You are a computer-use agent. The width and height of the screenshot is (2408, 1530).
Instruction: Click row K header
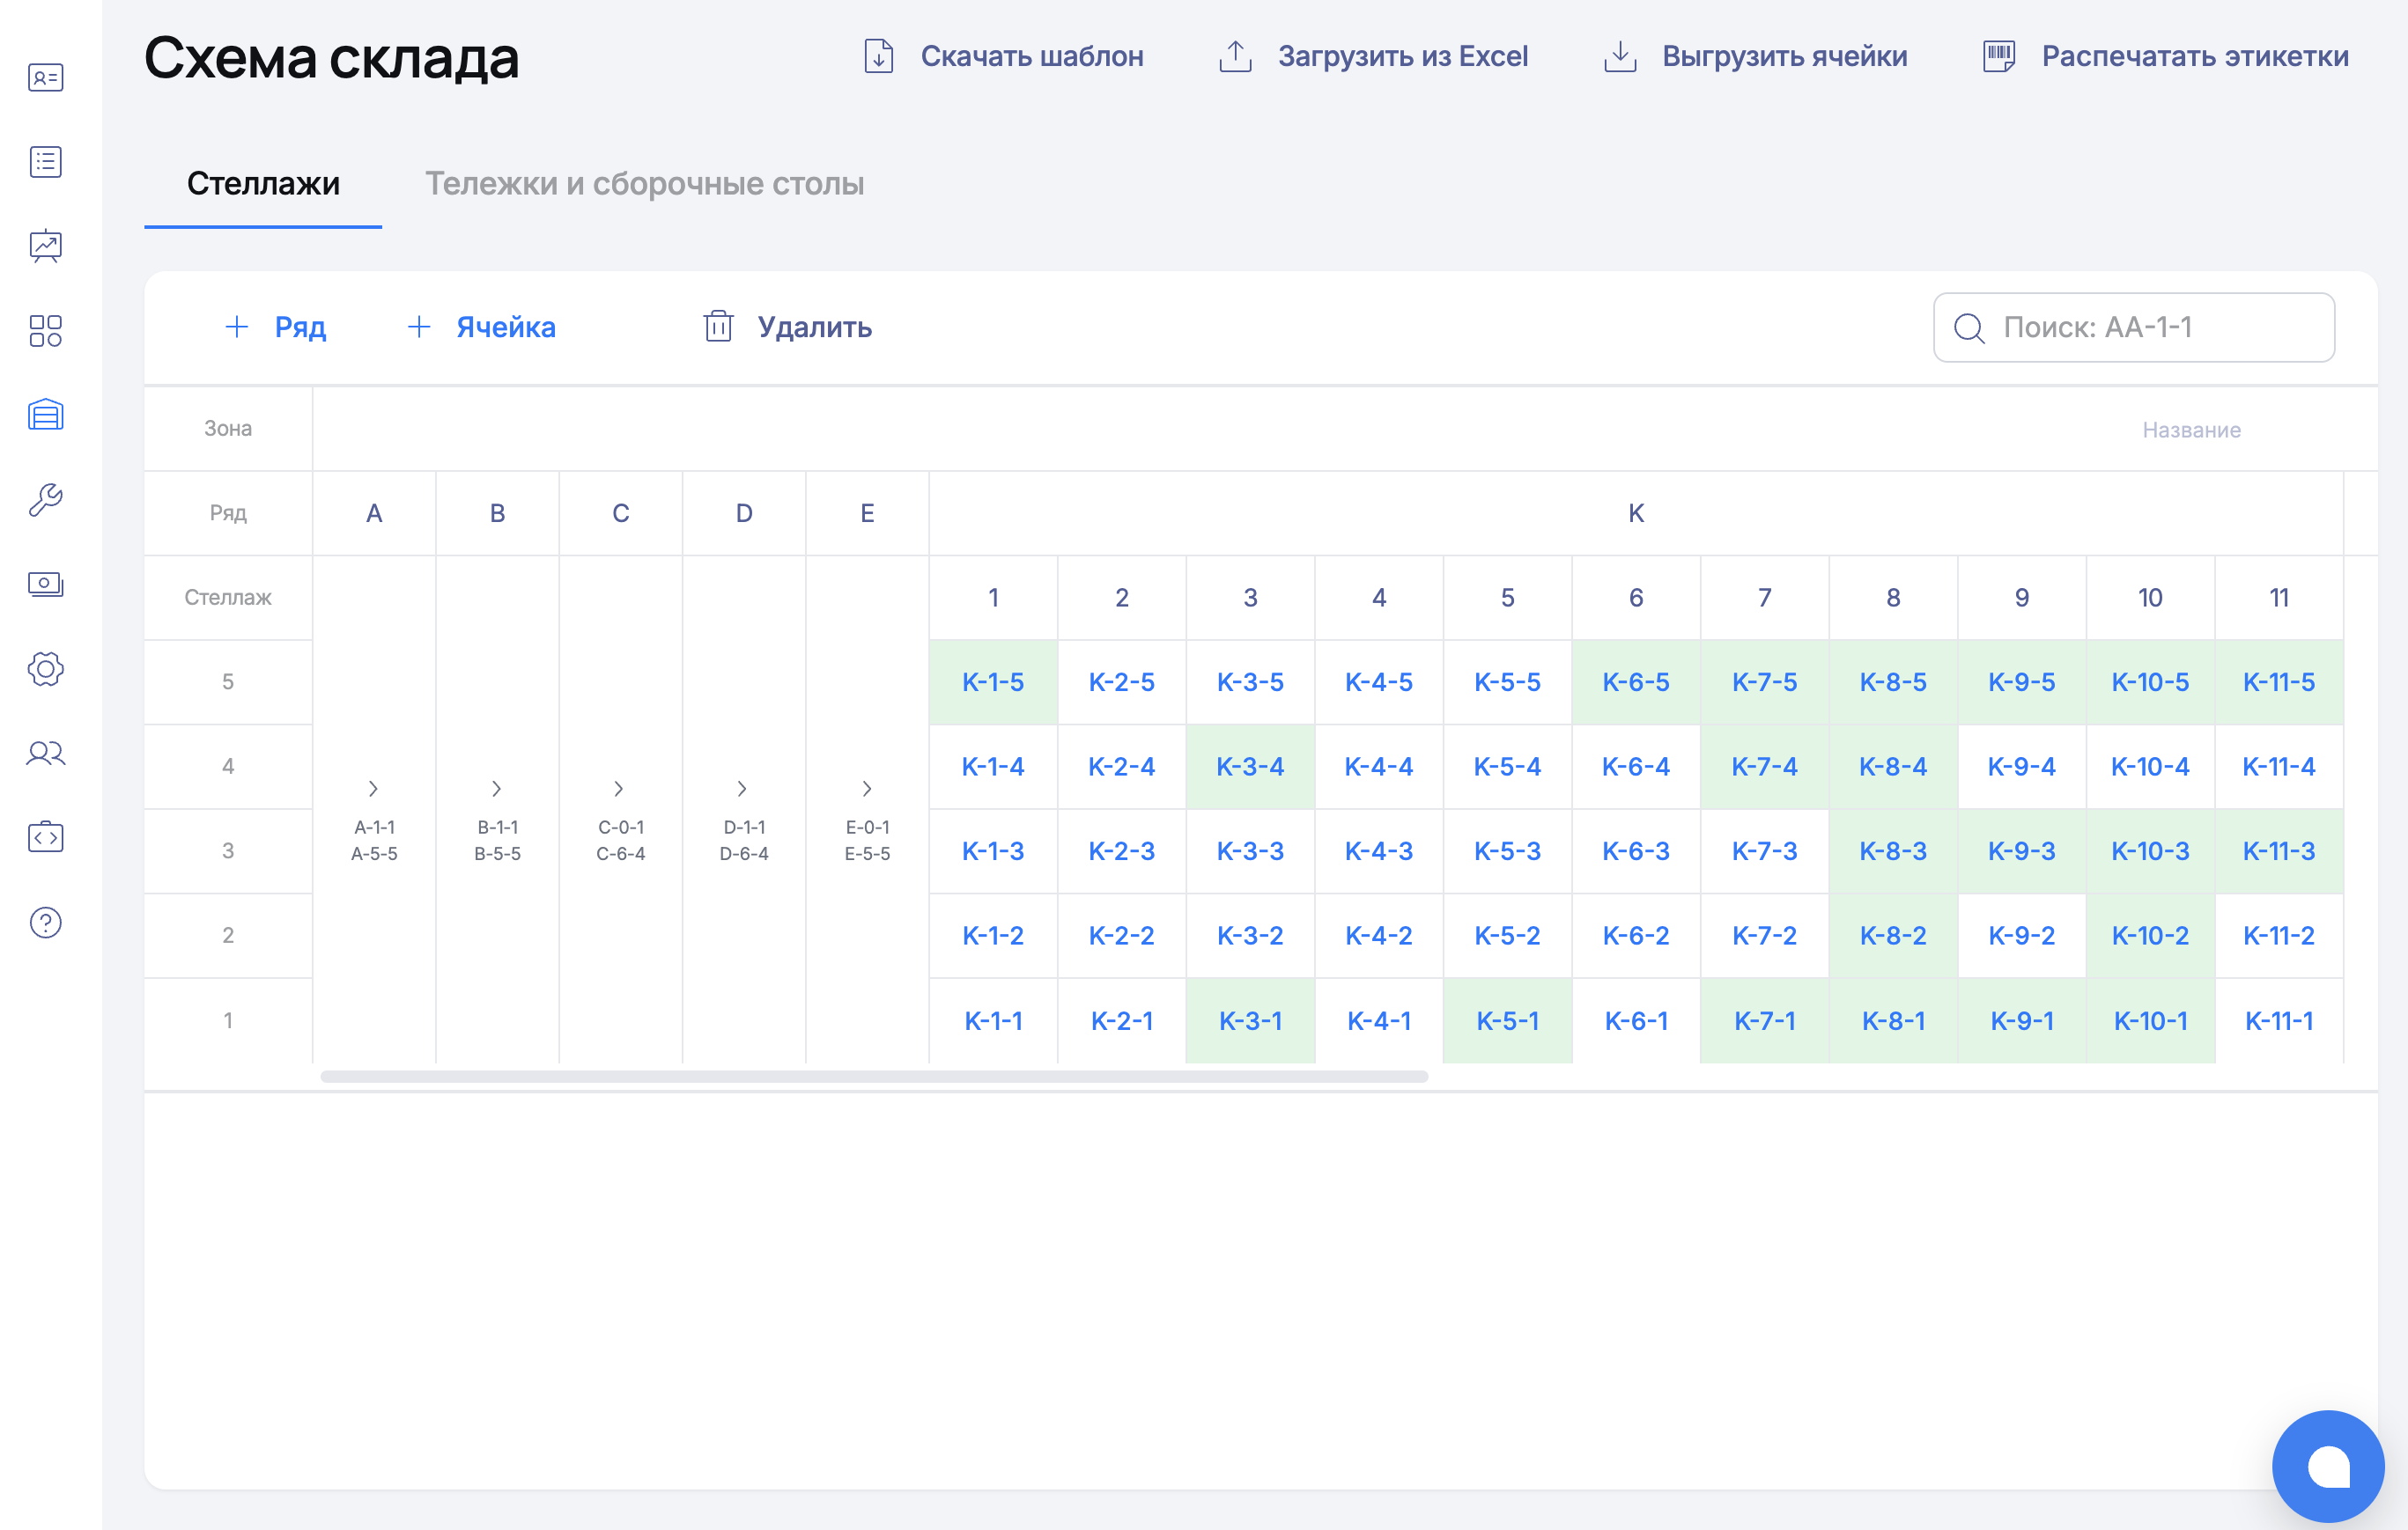(1636, 512)
